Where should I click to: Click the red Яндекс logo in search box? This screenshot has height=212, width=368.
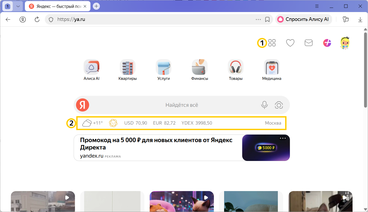[83, 105]
